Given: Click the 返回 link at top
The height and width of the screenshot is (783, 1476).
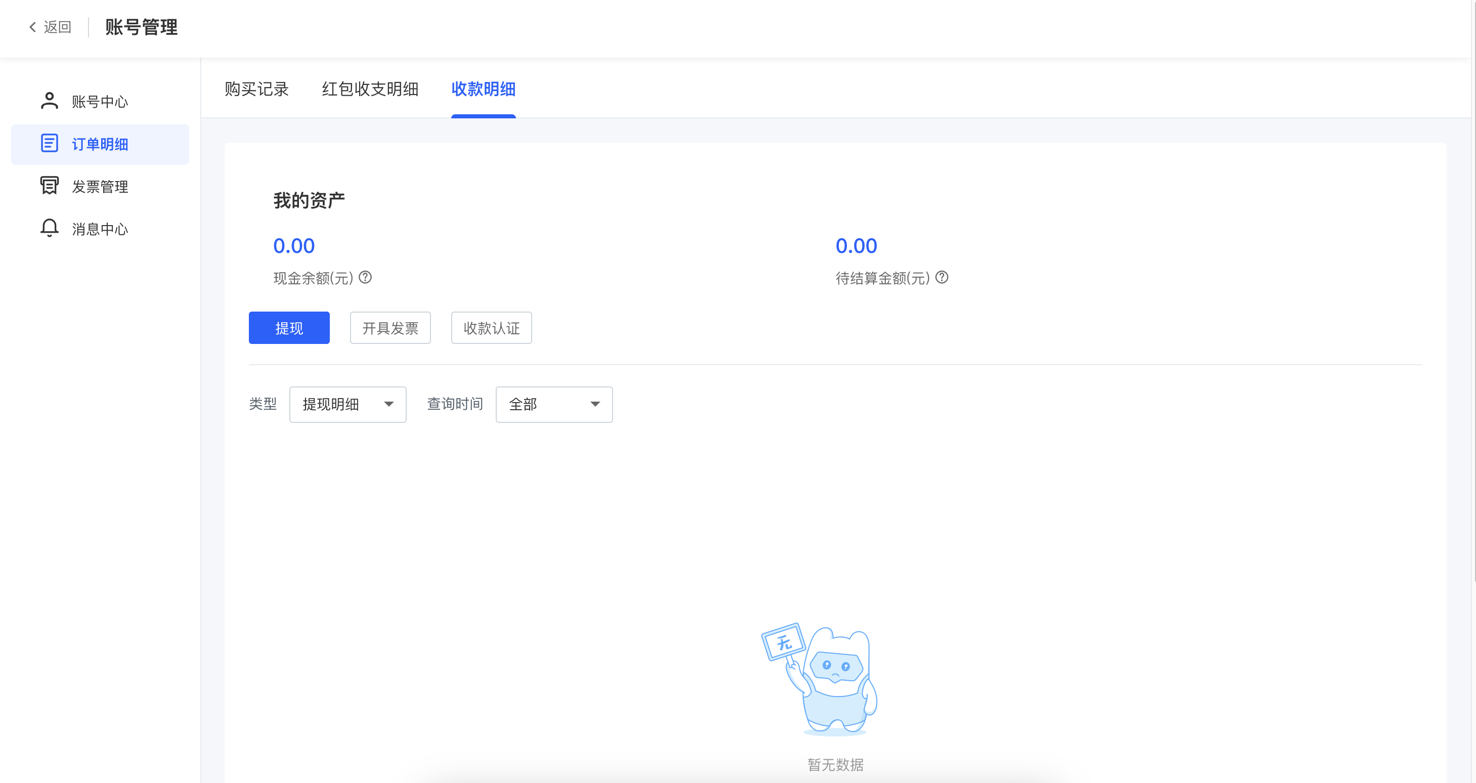Looking at the screenshot, I should coord(57,27).
